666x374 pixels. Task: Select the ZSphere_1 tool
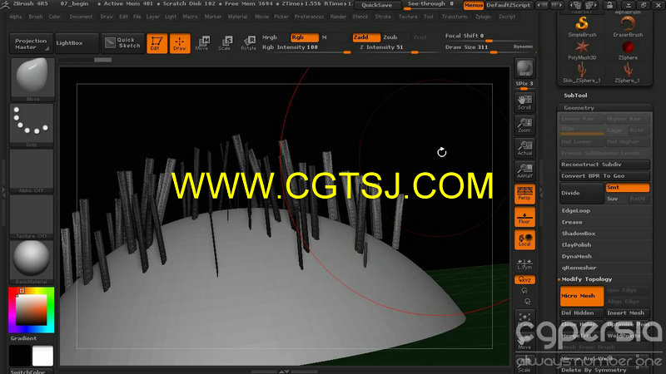click(628, 72)
